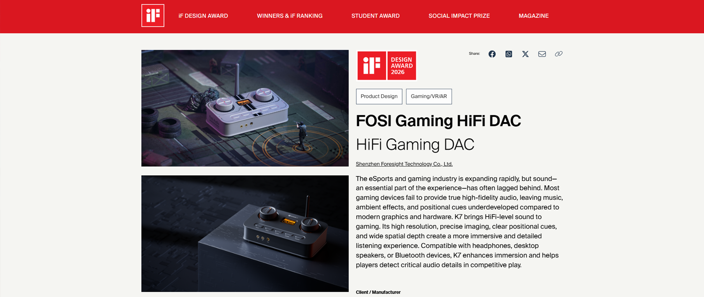
Task: Open the MAGAZINE menu item
Action: [x=534, y=16]
